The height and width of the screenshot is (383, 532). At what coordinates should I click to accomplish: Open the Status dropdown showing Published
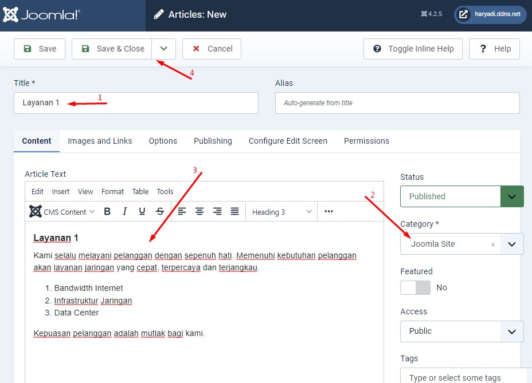coord(461,196)
